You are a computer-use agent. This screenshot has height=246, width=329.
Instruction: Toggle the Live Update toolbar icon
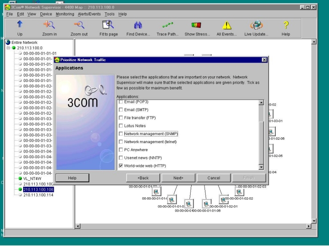pos(256,26)
